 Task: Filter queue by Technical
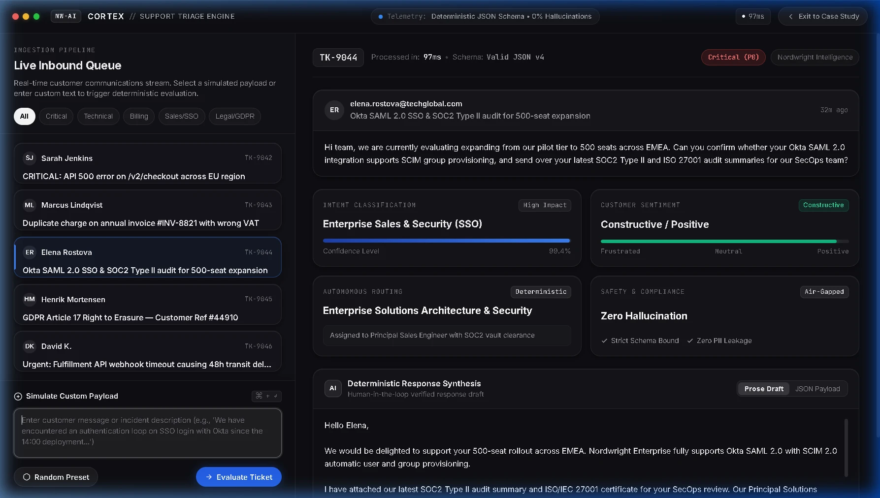(98, 116)
